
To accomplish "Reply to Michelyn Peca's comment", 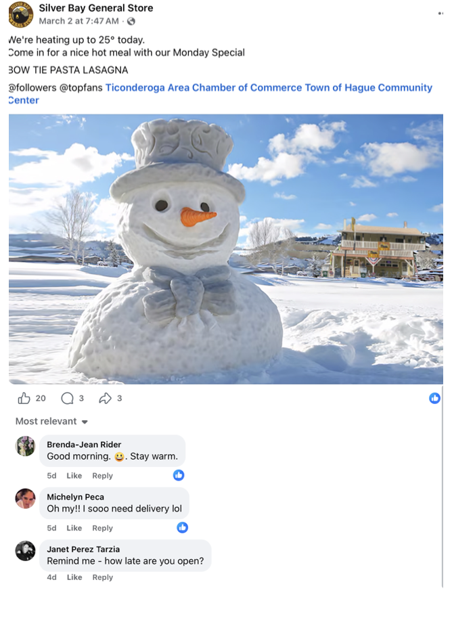I will 102,528.
